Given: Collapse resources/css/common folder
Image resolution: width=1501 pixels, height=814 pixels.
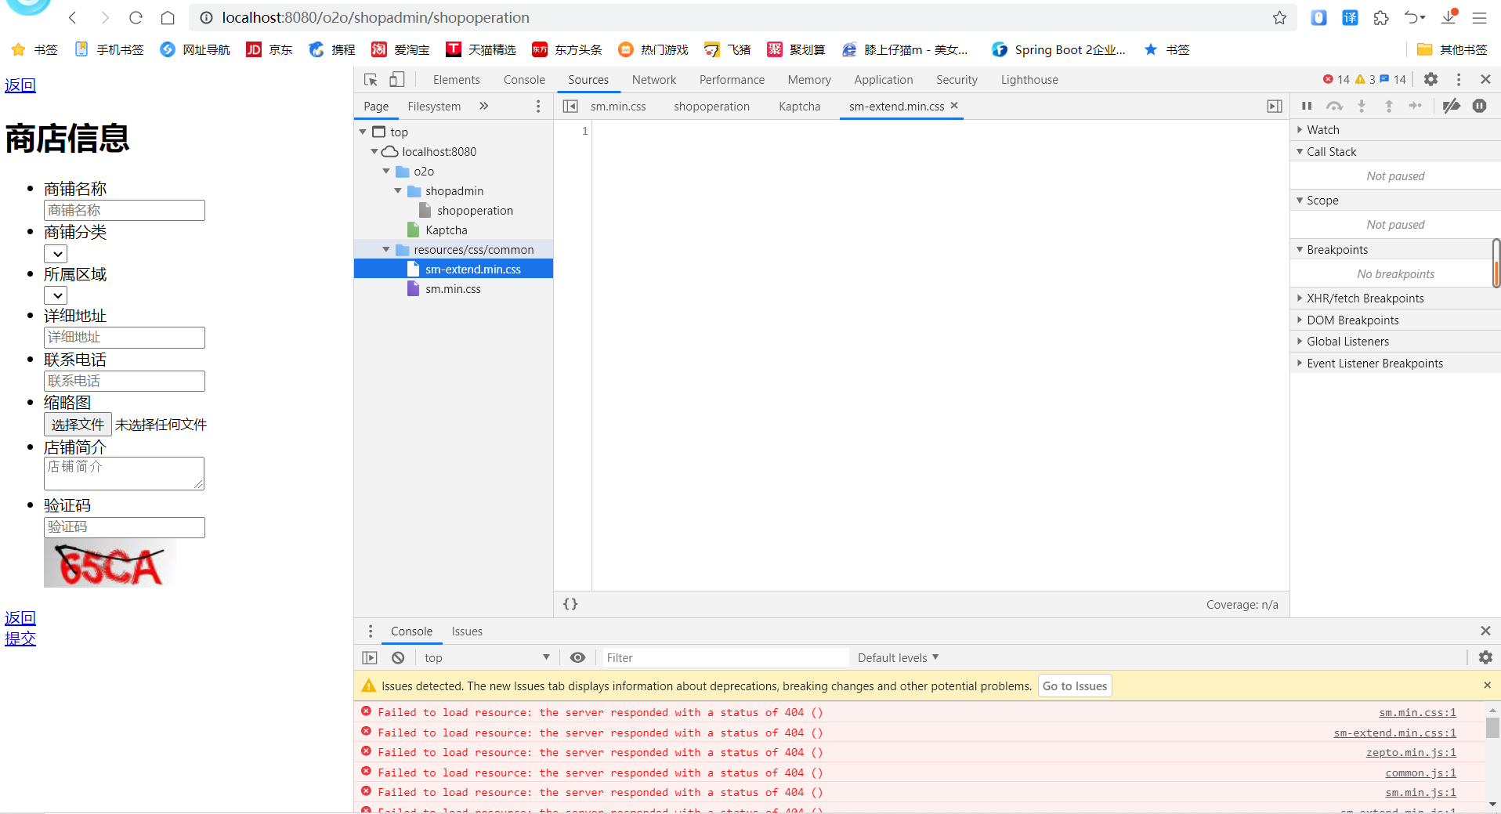Looking at the screenshot, I should point(386,249).
